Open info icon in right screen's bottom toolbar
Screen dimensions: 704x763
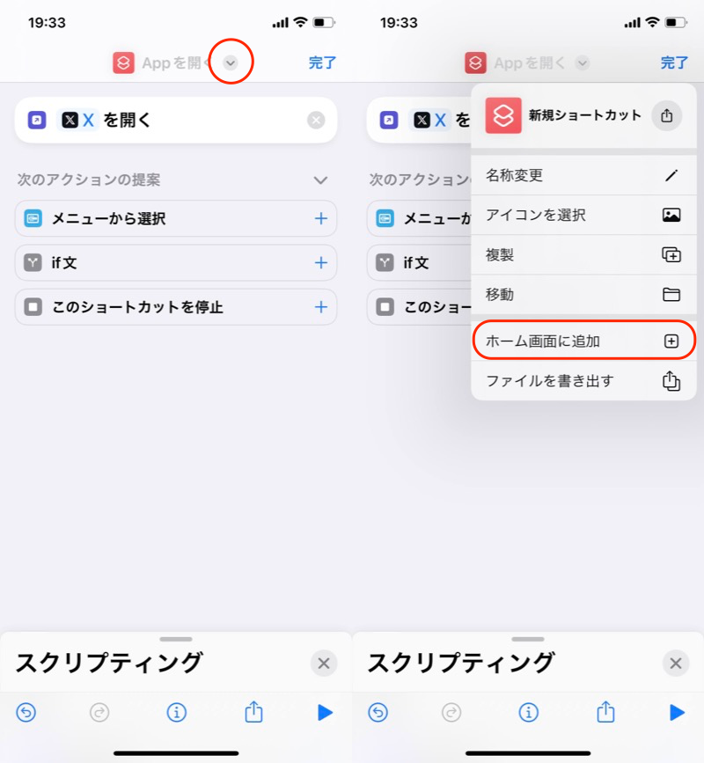pos(528,712)
